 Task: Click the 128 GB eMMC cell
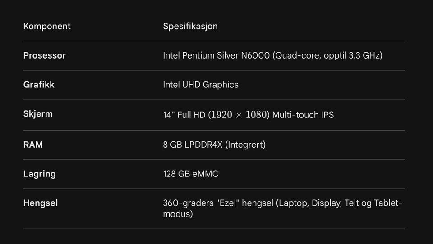pyautogui.click(x=190, y=174)
